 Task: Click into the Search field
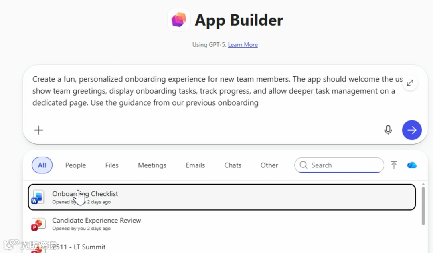coord(339,165)
